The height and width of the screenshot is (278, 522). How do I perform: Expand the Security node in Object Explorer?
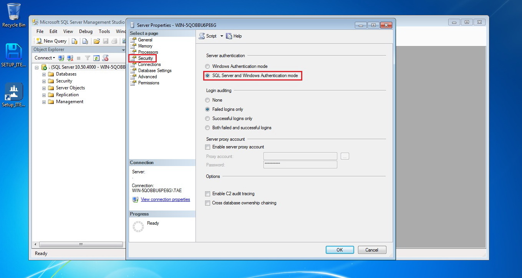click(x=44, y=81)
